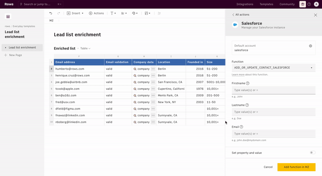322x176 pixels.
Task: Open the Templates menu
Action: pyautogui.click(x=266, y=4)
